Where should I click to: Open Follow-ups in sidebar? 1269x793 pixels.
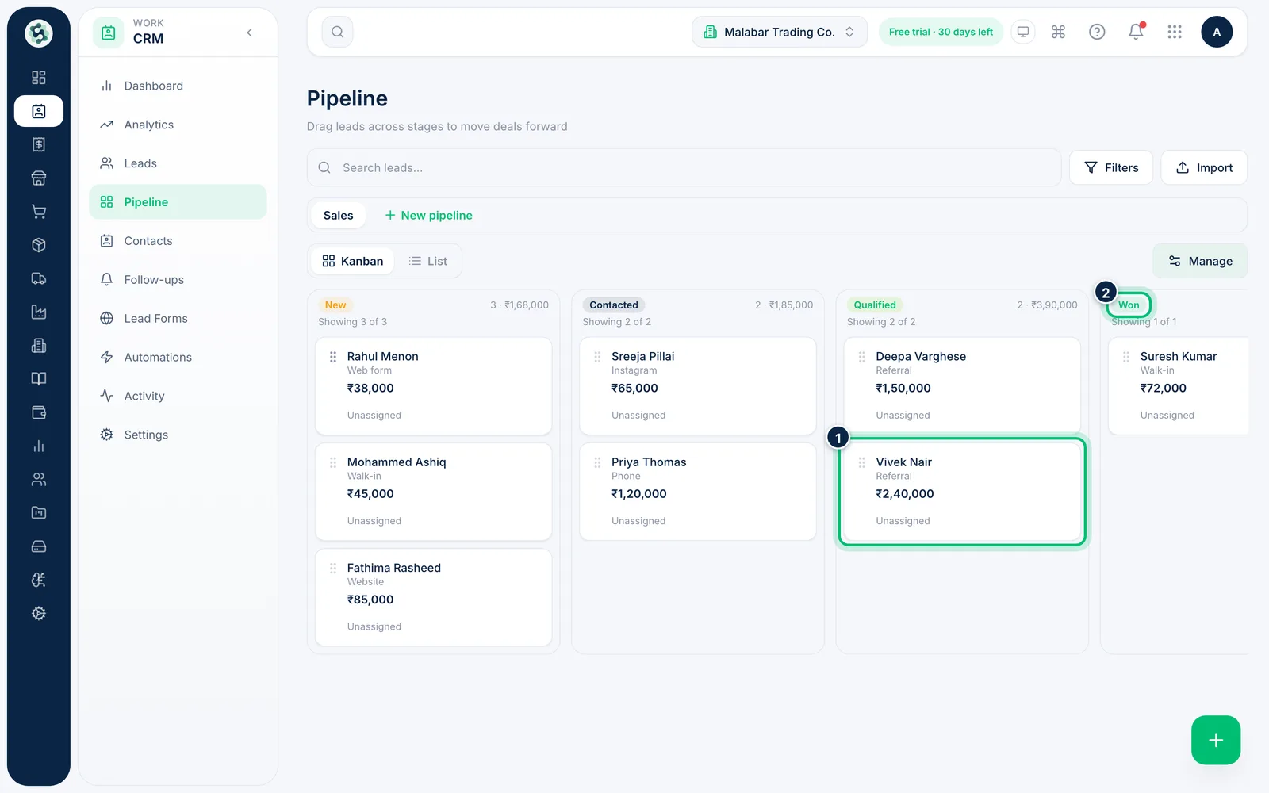(x=178, y=280)
